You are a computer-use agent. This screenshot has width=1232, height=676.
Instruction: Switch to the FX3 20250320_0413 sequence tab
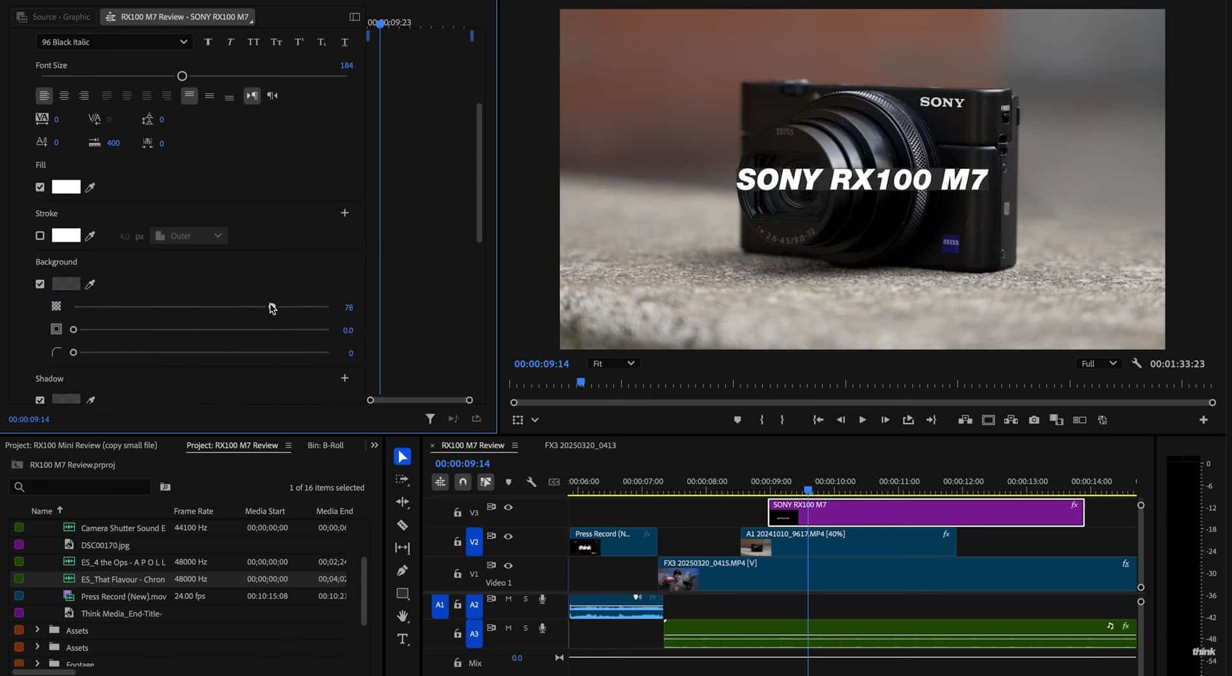(x=579, y=445)
